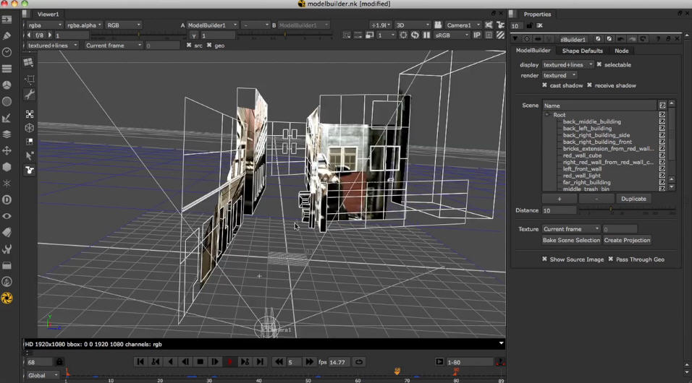Open the Deep nodes menu (D icon)
Screen dimensions: 692x383
pos(7,199)
